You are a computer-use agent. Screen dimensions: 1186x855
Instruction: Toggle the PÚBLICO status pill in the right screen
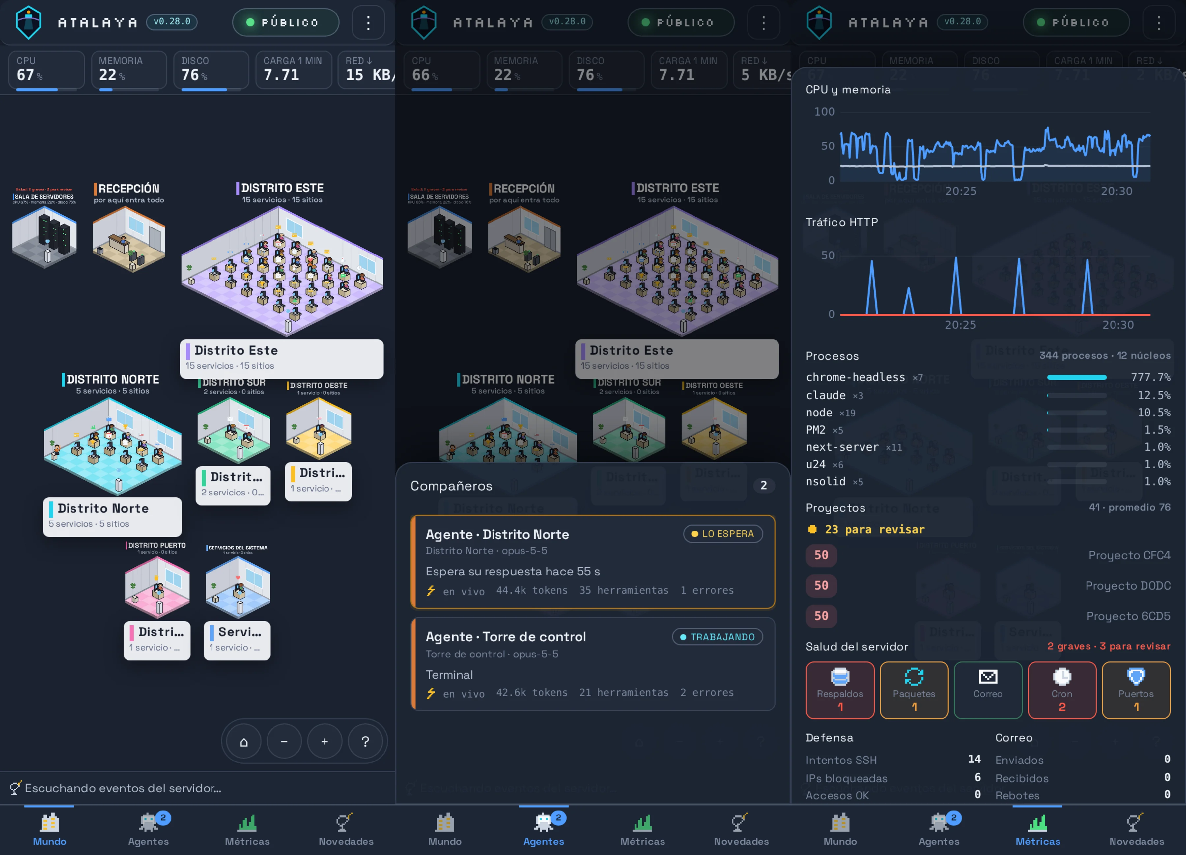pyautogui.click(x=1076, y=22)
